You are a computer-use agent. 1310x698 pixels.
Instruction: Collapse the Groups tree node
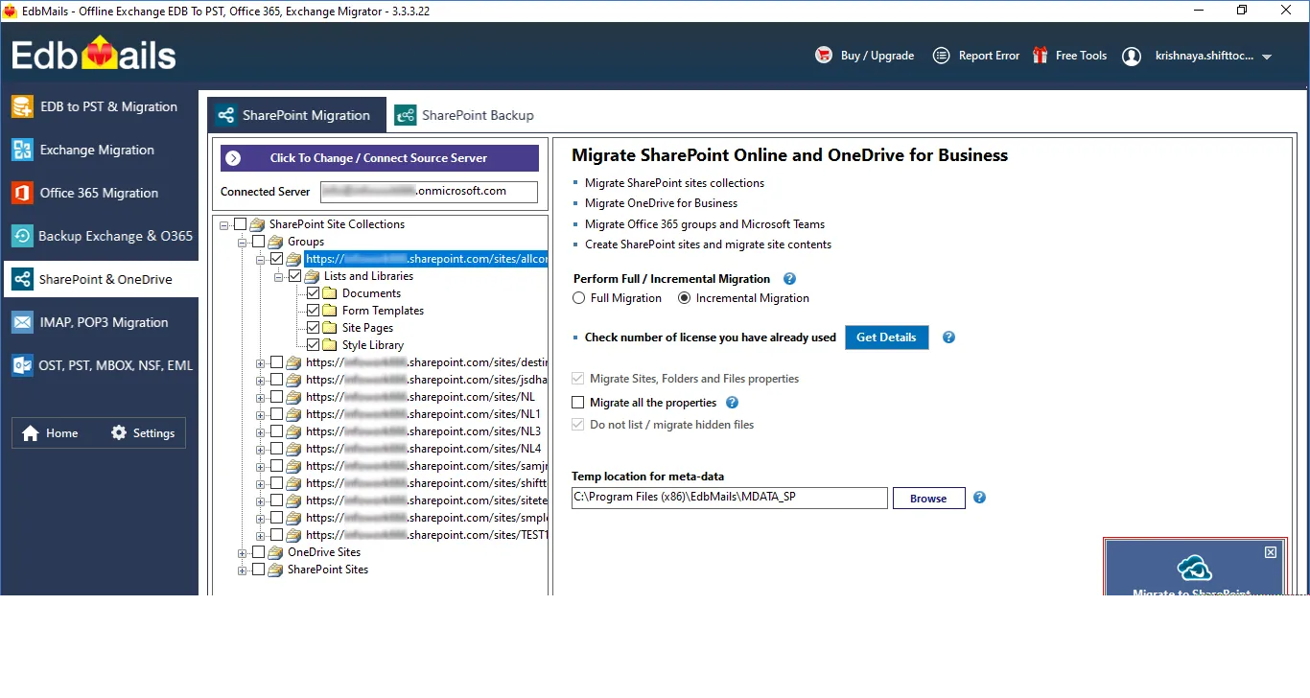pos(243,243)
